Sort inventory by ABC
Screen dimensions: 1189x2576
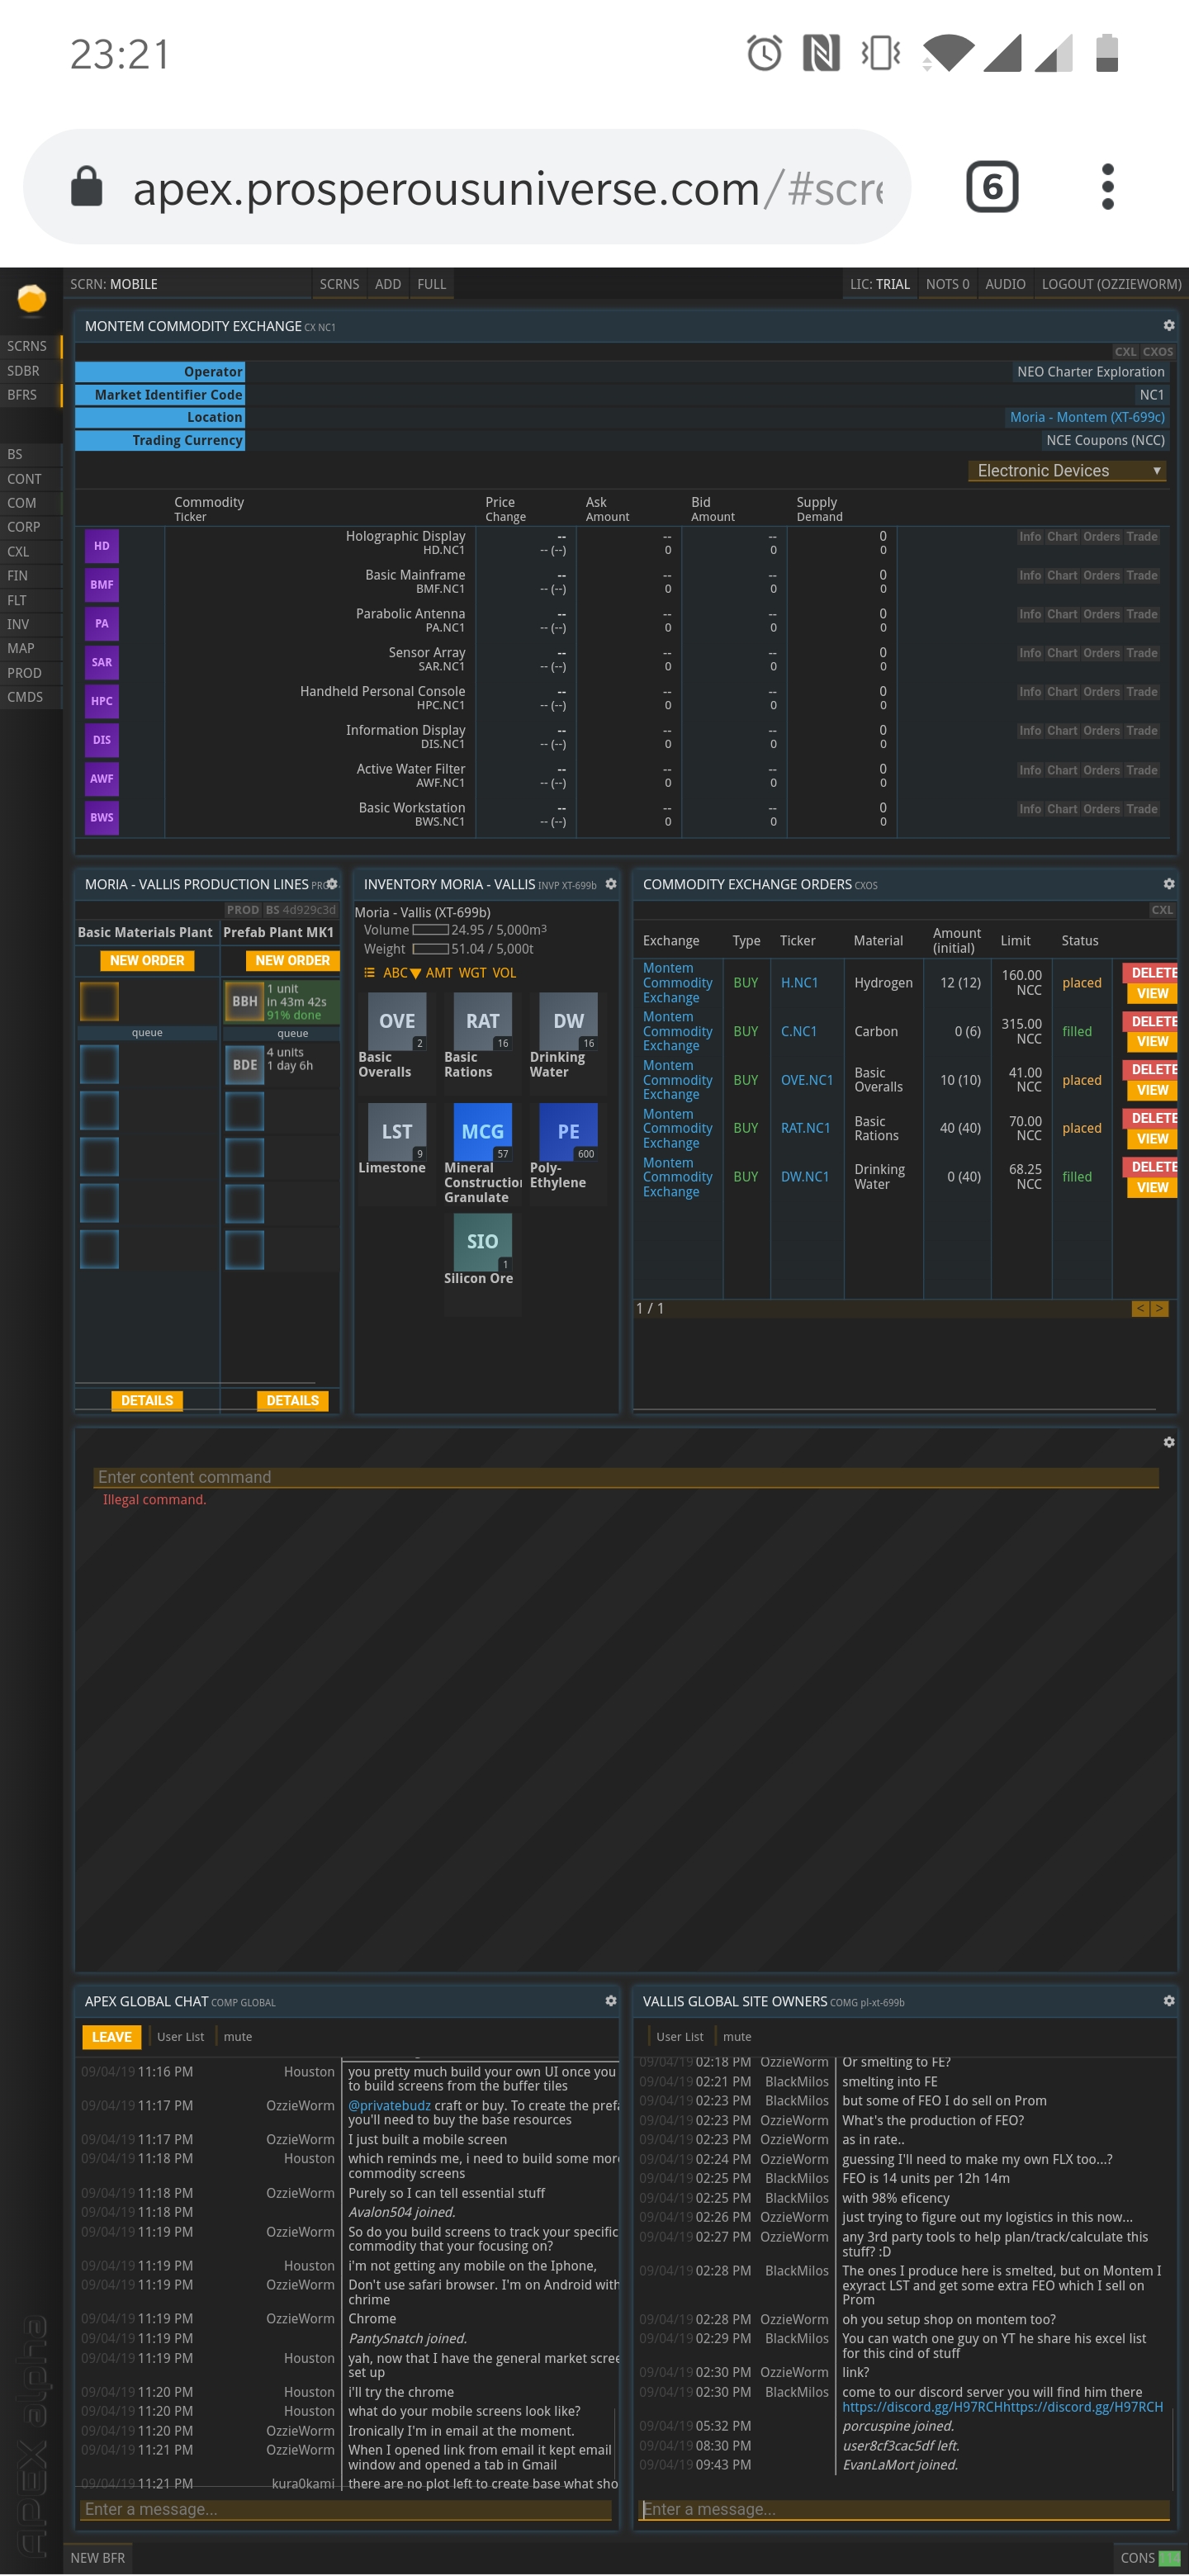point(401,973)
